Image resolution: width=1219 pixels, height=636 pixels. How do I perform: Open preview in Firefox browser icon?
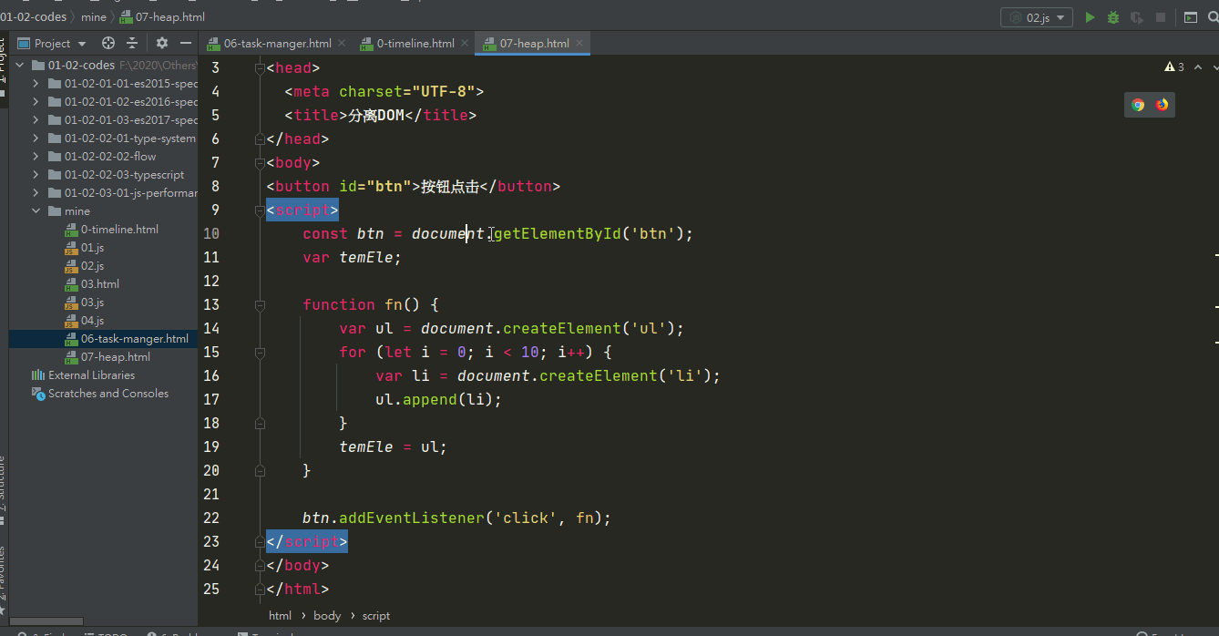point(1162,105)
